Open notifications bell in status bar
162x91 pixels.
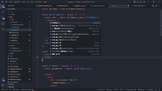159,89
